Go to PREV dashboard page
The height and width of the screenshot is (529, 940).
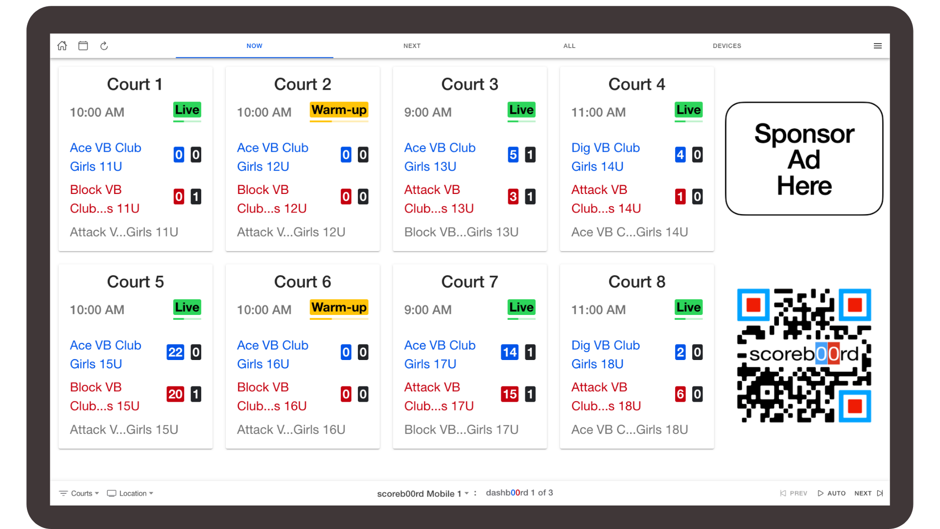point(793,493)
